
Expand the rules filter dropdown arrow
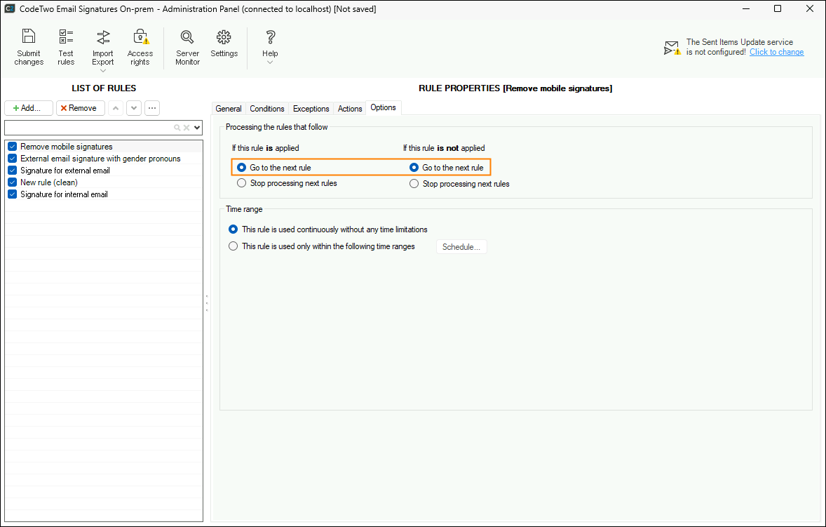pos(197,128)
